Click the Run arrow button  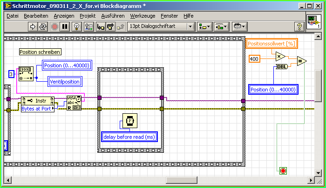[33, 26]
